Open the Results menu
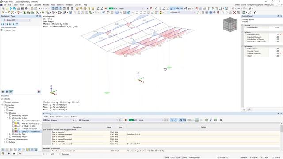The width and height of the screenshot is (283, 159). 46,5
